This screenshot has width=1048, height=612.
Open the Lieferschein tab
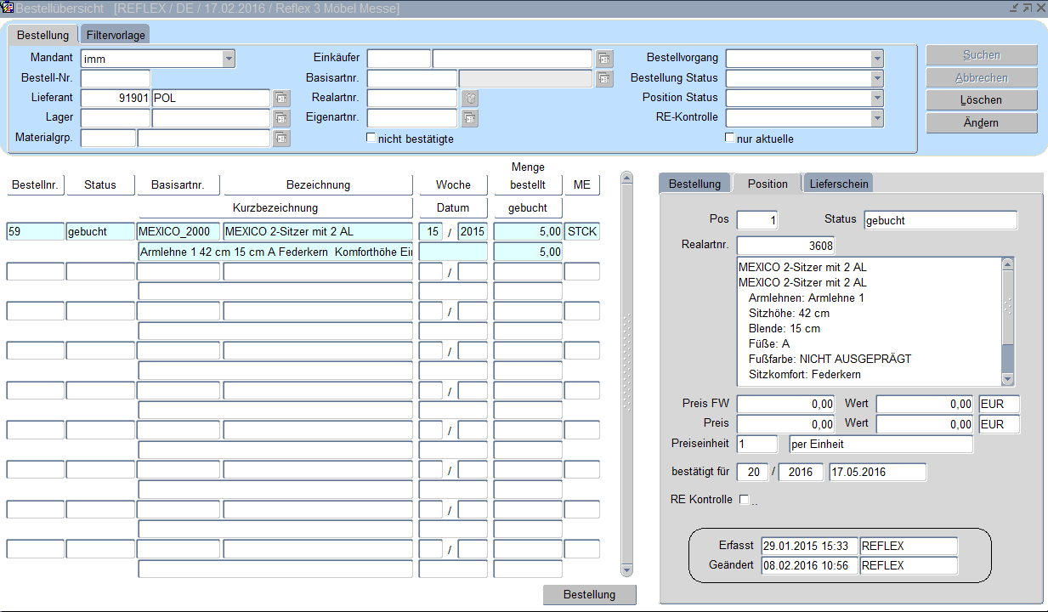click(838, 184)
